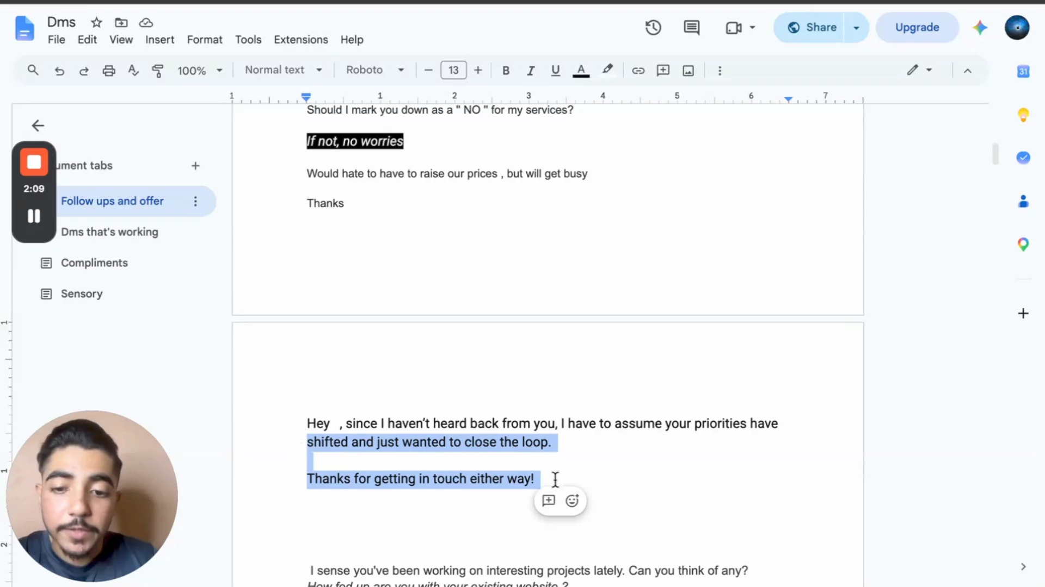
Task: Open Google Keep side panel
Action: point(1023,115)
